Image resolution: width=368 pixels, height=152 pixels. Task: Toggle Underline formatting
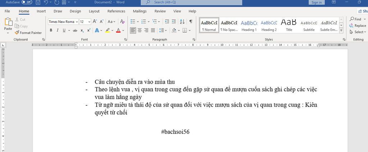(64, 30)
